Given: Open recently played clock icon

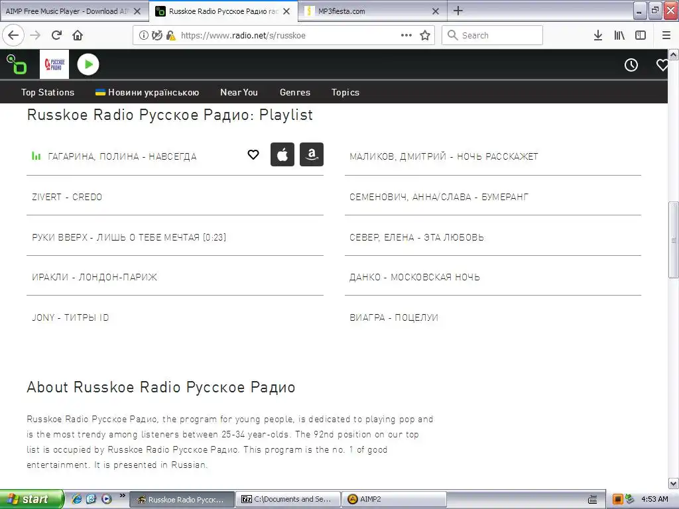Looking at the screenshot, I should click(631, 65).
